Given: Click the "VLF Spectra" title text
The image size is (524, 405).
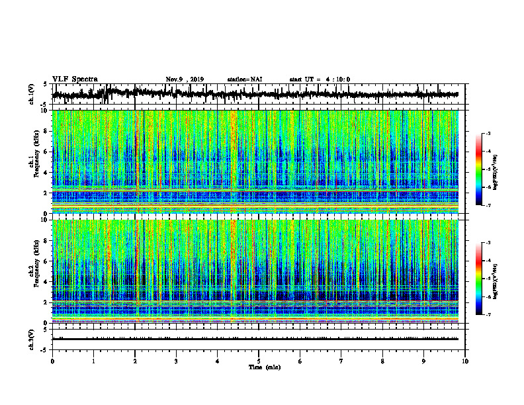Looking at the screenshot, I should [x=75, y=79].
